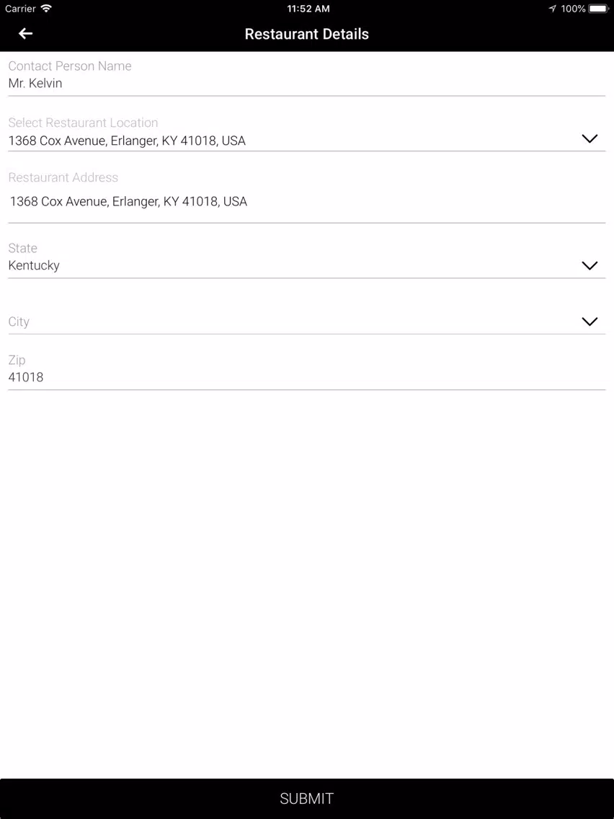Viewport: 614px width, 819px height.
Task: Expand the Select Restaurant Location chevron
Action: point(589,139)
